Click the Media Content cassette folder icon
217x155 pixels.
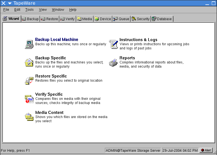coord(29,117)
